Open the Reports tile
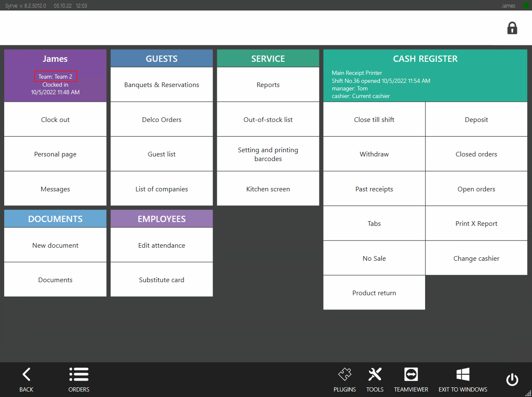 268,85
